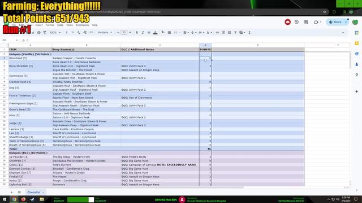
Task: Open the Tools menu
Action: click(70, 25)
